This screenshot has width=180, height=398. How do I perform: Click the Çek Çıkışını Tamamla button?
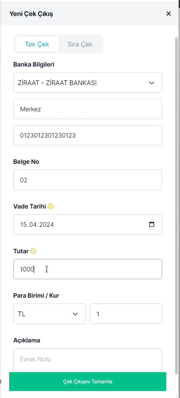[88, 382]
